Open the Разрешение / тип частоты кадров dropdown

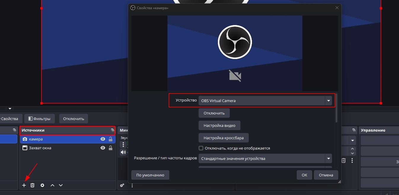click(328, 158)
